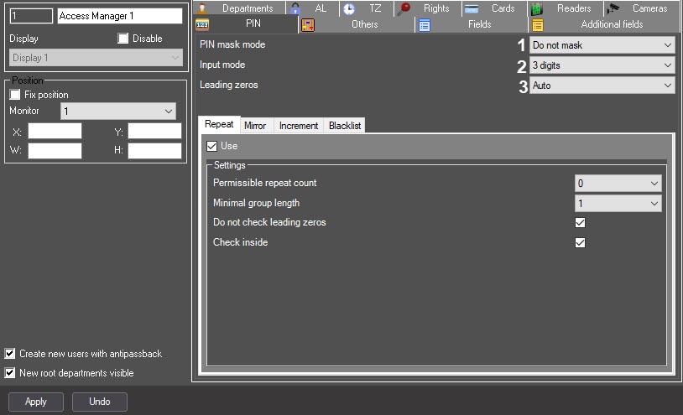Switch to the Blacklist tab
The height and width of the screenshot is (415, 683).
[x=345, y=126]
